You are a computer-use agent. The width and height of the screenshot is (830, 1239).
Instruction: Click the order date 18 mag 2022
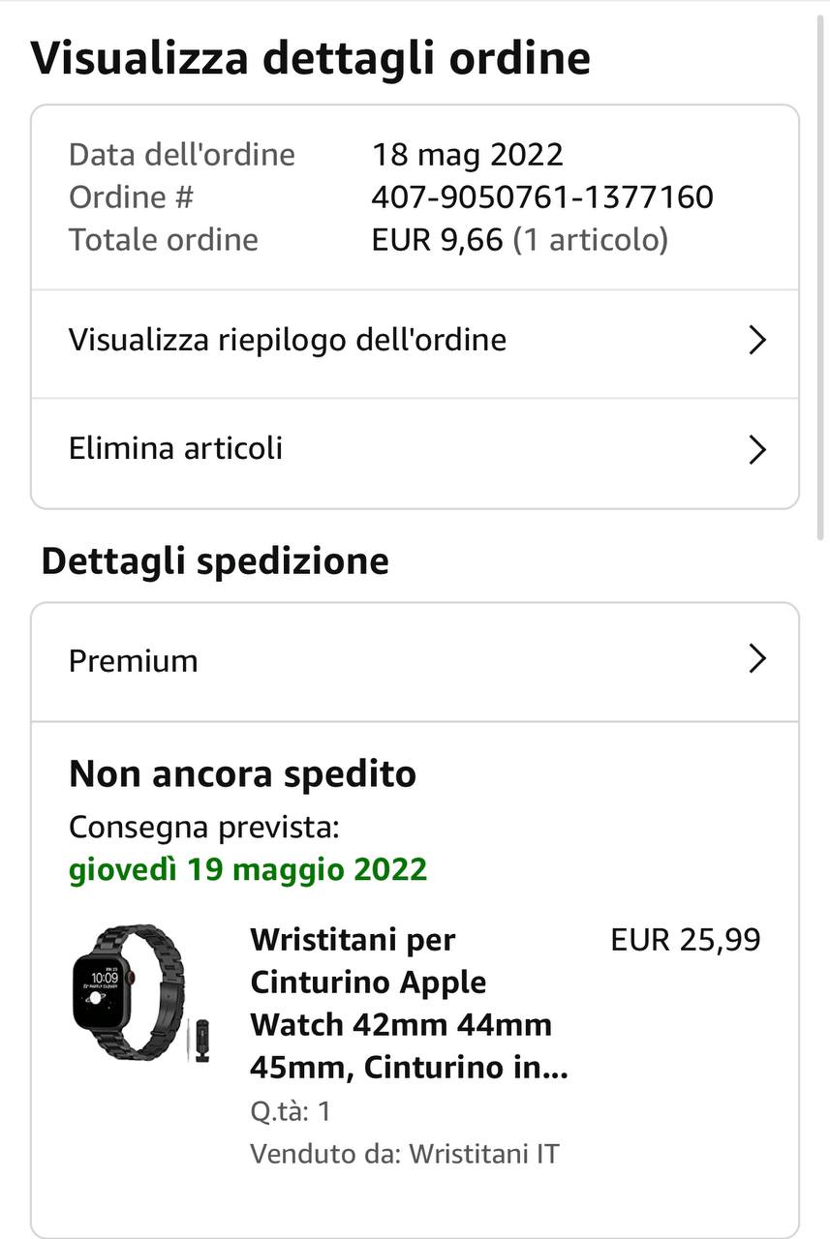[x=467, y=155]
